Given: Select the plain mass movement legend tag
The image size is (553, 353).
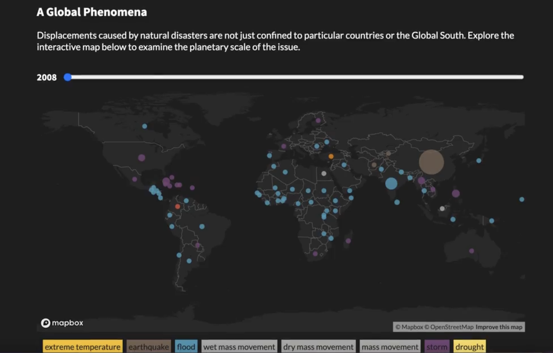Looking at the screenshot, I should coord(390,346).
